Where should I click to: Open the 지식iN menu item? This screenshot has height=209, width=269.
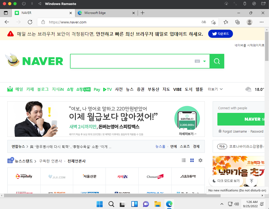[58, 89]
